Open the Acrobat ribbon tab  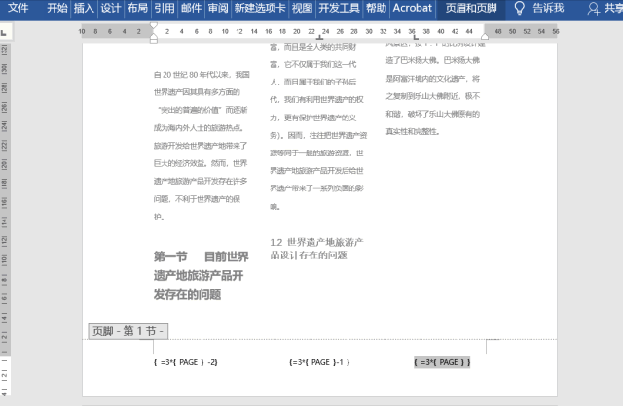413,8
